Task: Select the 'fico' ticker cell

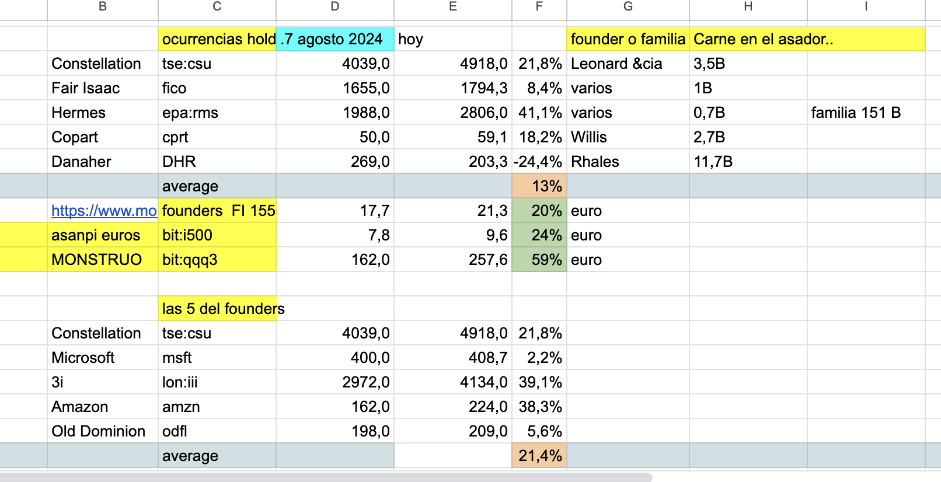Action: (217, 88)
